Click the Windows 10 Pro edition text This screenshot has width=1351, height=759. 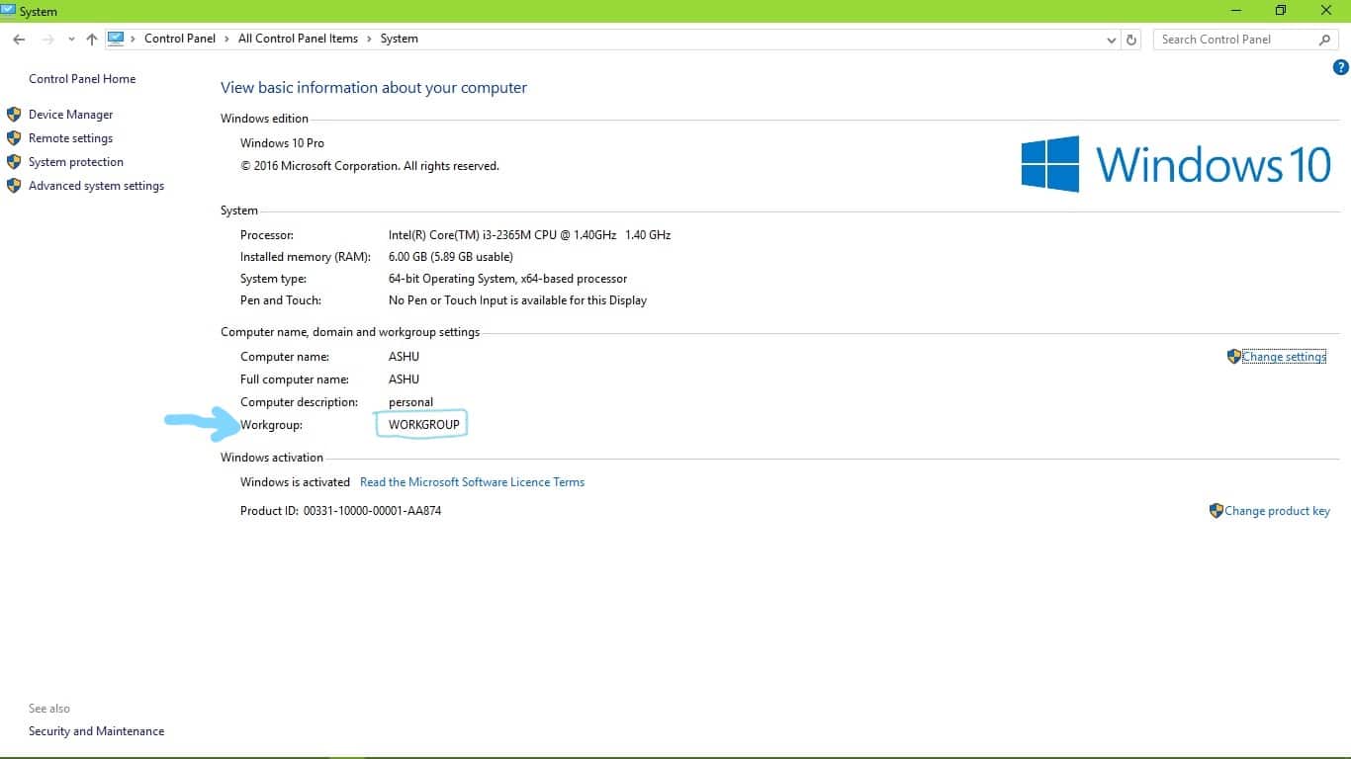tap(282, 143)
